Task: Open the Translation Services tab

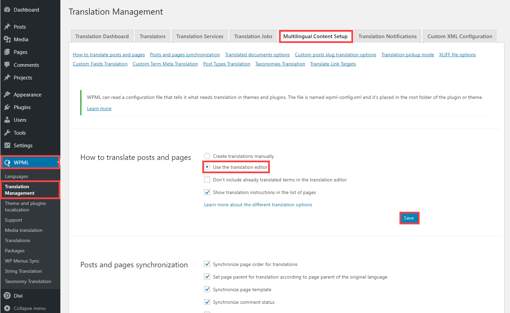Action: coord(200,36)
